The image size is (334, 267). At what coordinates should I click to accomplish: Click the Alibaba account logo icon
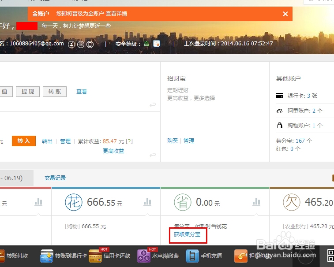point(279,111)
